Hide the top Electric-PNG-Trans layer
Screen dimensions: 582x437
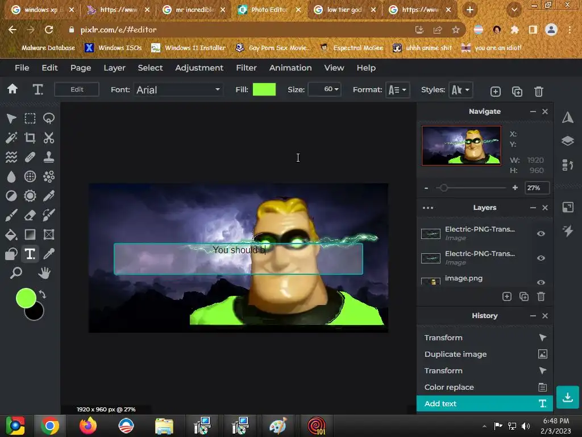point(541,234)
